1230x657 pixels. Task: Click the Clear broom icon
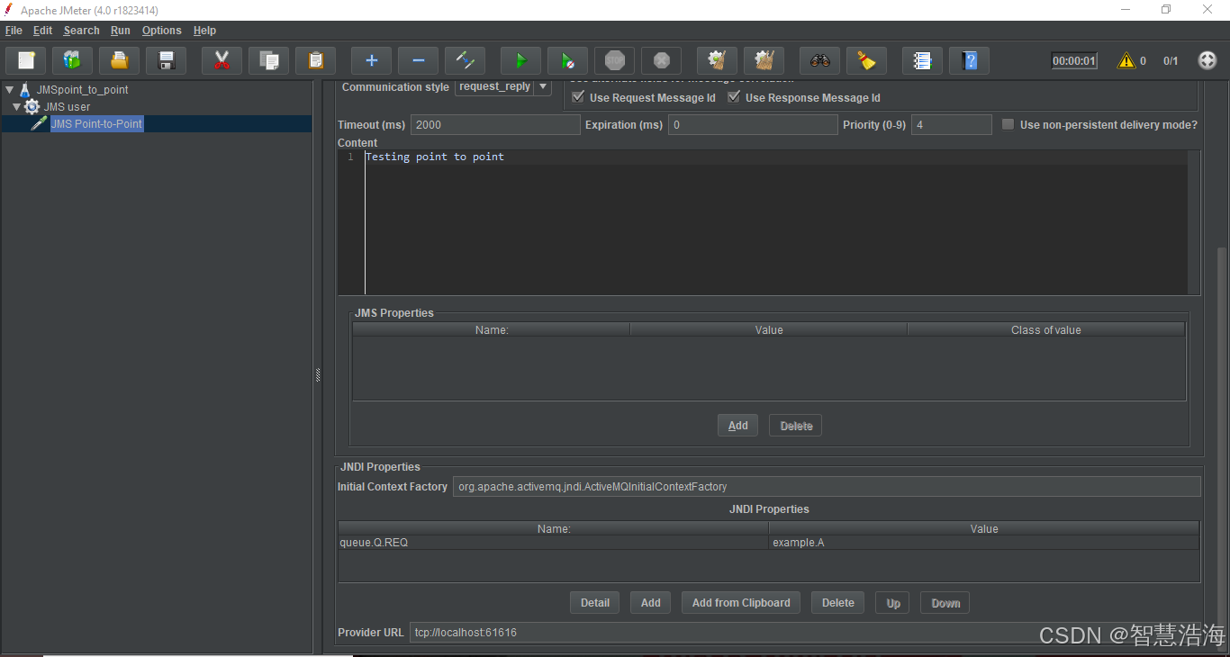[x=717, y=60]
